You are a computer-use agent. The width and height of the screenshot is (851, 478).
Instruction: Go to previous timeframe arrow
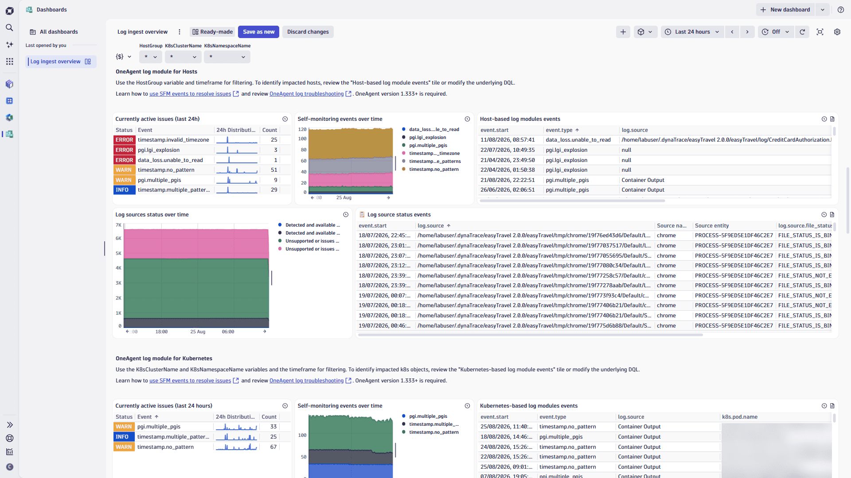(x=732, y=32)
